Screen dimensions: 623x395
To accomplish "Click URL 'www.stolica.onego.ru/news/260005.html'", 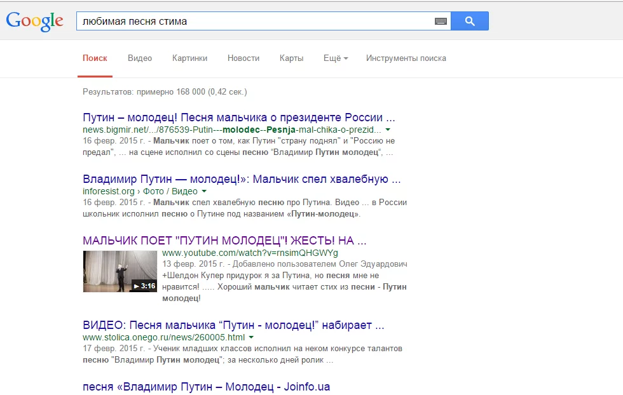I will coord(164,337).
